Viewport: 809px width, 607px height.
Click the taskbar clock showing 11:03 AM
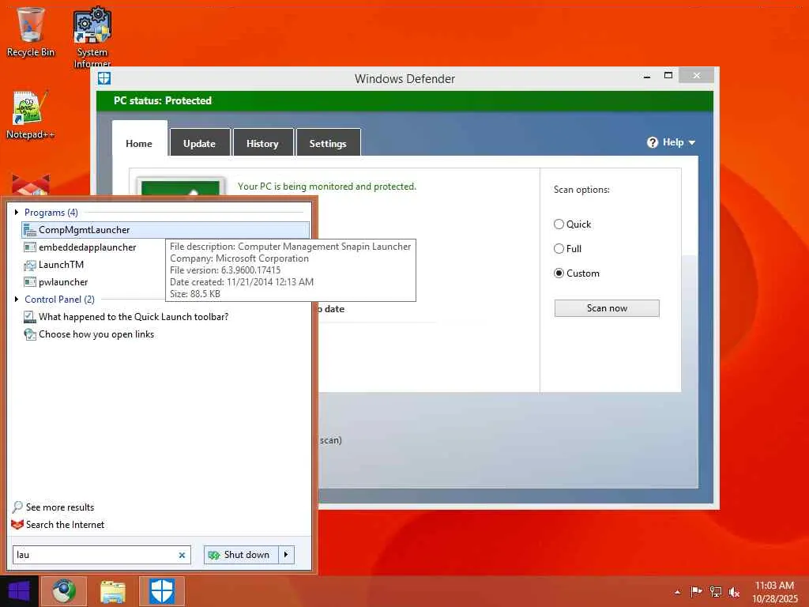(x=774, y=591)
